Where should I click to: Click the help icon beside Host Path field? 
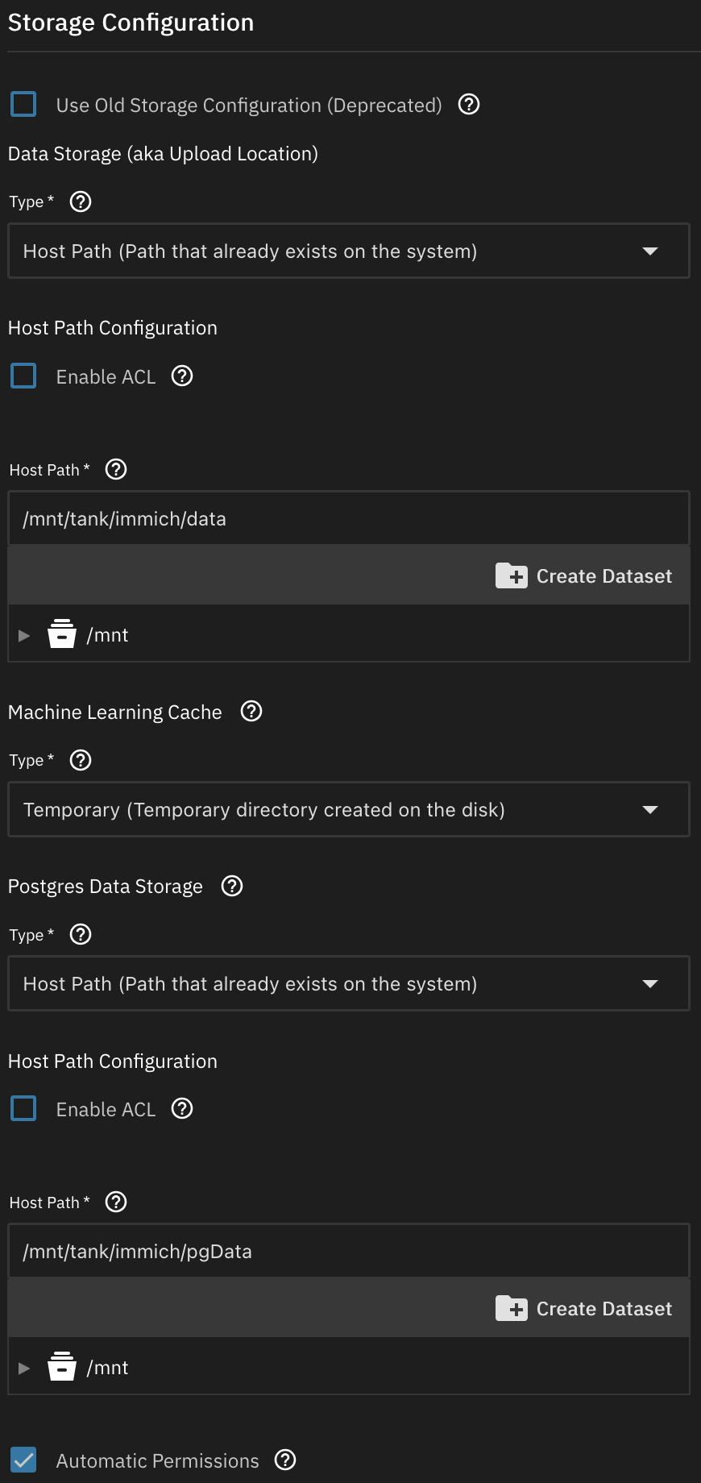pyautogui.click(x=115, y=469)
